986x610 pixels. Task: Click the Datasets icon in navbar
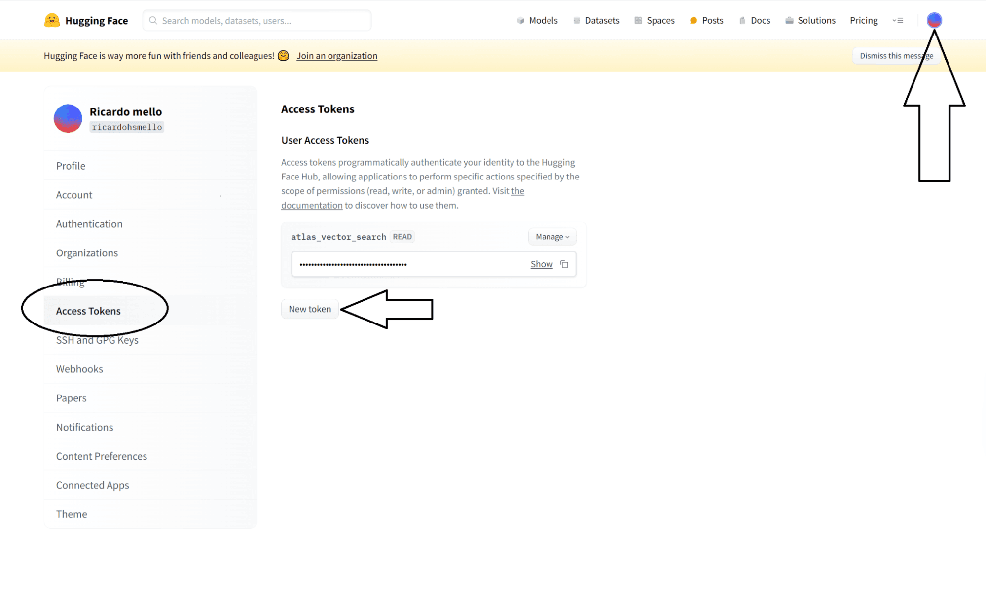point(577,20)
